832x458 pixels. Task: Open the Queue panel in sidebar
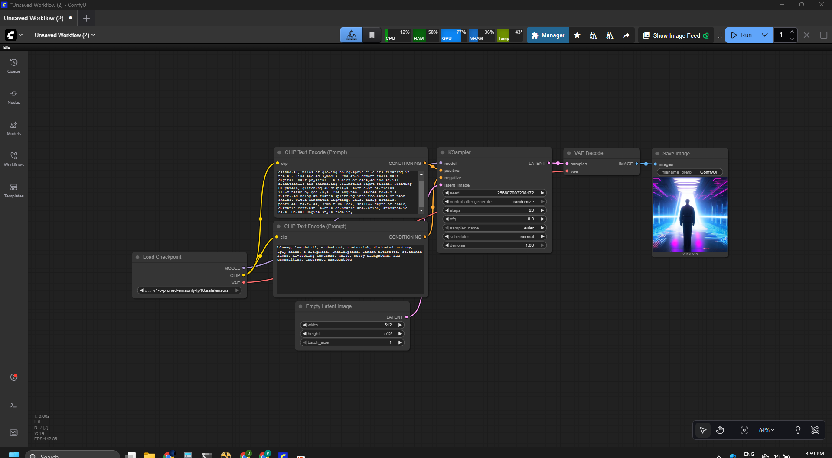tap(14, 65)
